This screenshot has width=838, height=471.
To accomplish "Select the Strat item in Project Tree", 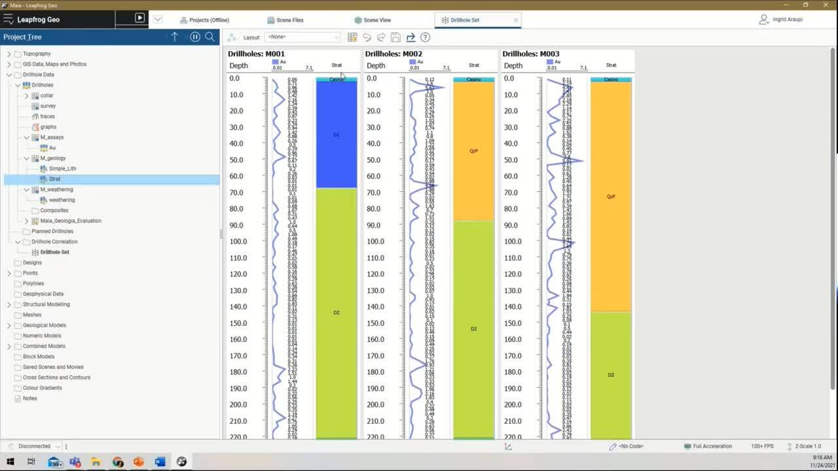I will point(55,179).
